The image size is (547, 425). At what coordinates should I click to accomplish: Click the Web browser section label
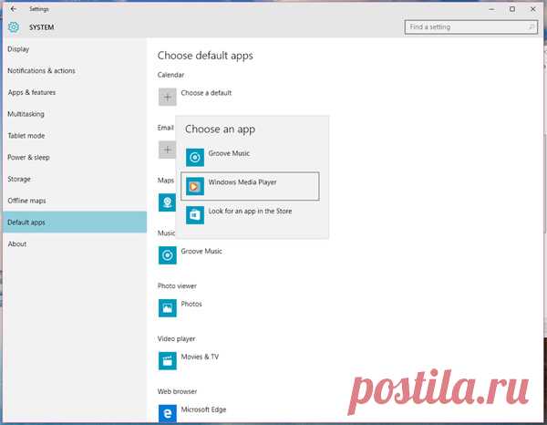pyautogui.click(x=177, y=391)
